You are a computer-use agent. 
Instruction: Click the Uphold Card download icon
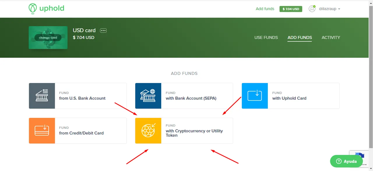click(x=255, y=96)
